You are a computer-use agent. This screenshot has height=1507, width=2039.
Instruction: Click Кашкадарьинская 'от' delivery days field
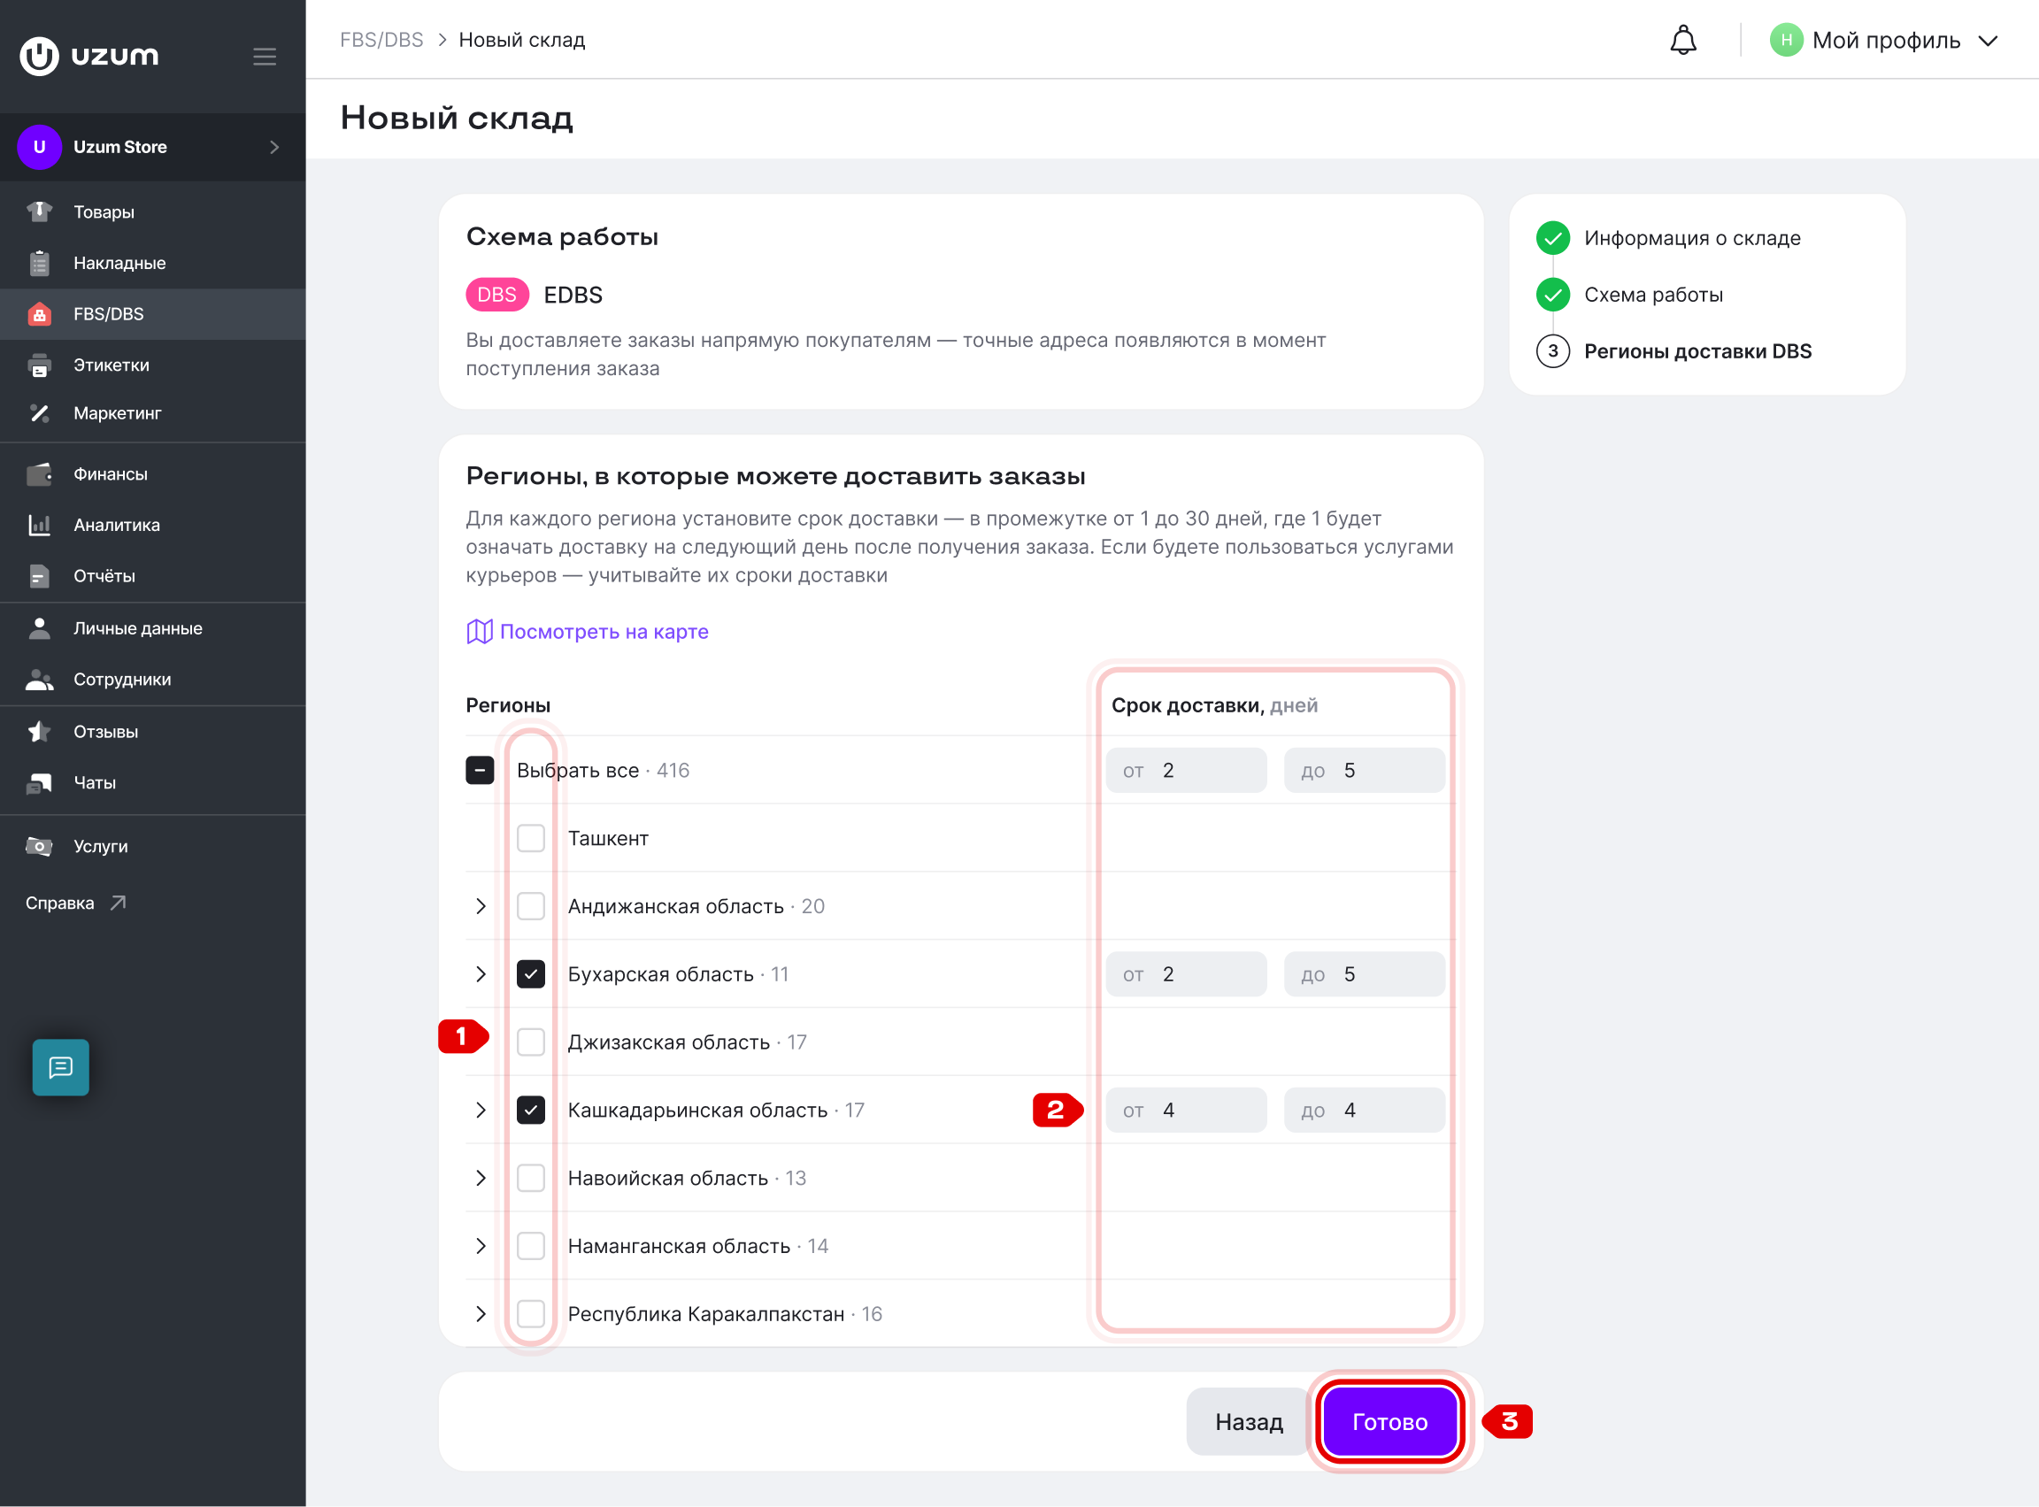coord(1186,1110)
